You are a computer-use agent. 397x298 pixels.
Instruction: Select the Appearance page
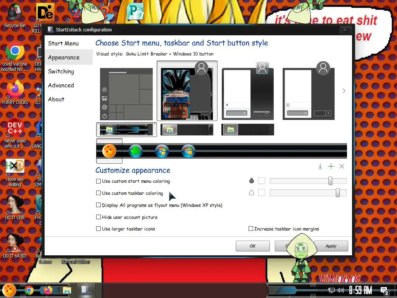[x=69, y=57]
